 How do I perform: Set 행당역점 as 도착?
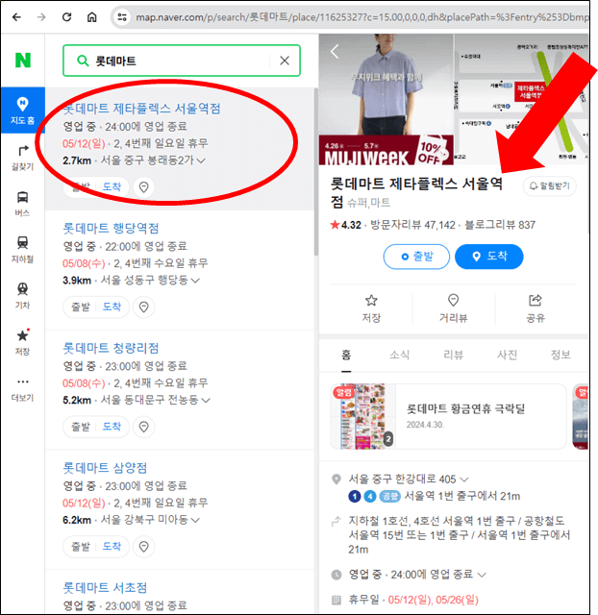[x=112, y=307]
